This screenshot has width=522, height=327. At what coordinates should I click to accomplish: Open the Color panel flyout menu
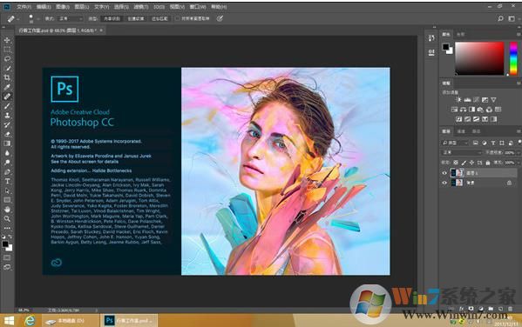click(x=519, y=34)
